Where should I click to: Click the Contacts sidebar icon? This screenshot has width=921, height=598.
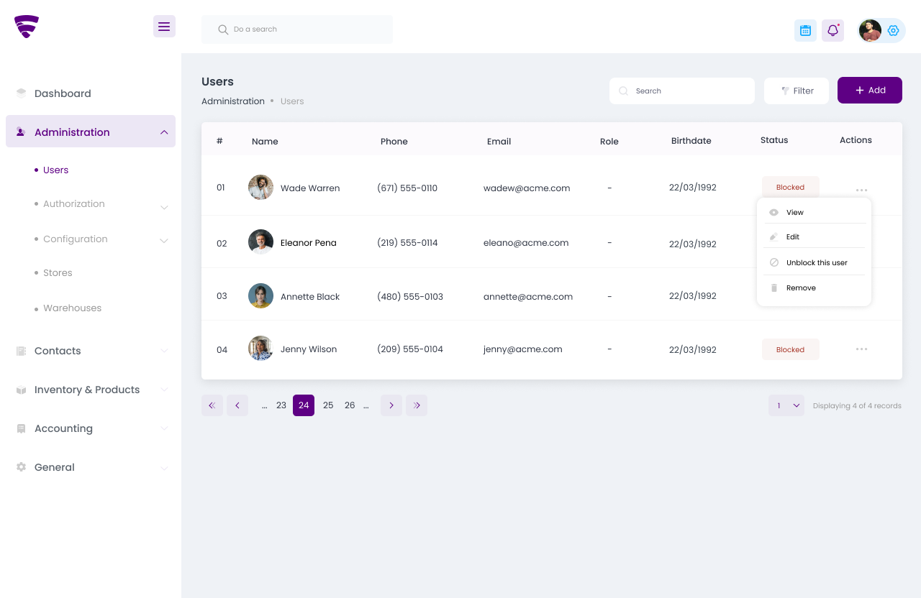[21, 351]
